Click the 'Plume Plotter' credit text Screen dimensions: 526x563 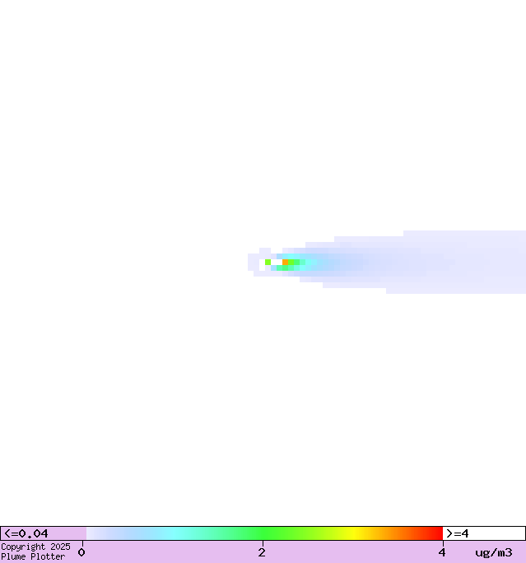pos(33,557)
